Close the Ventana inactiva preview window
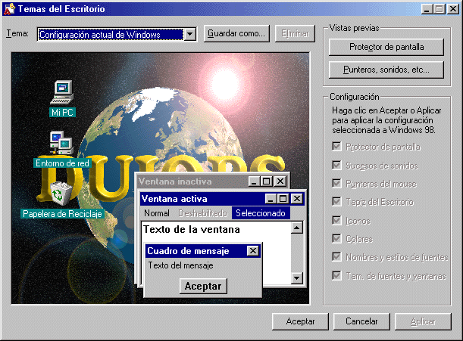463x341 pixels. pos(280,181)
